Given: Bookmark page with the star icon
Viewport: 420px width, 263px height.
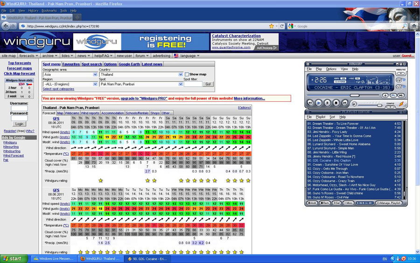Looking at the screenshot, I should click(271, 26).
